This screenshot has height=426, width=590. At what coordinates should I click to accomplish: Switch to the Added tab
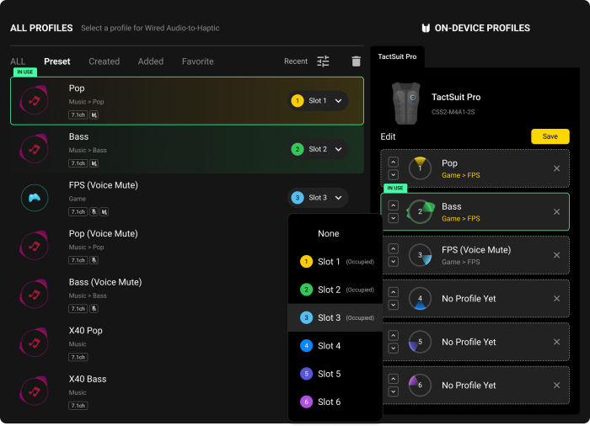point(151,61)
